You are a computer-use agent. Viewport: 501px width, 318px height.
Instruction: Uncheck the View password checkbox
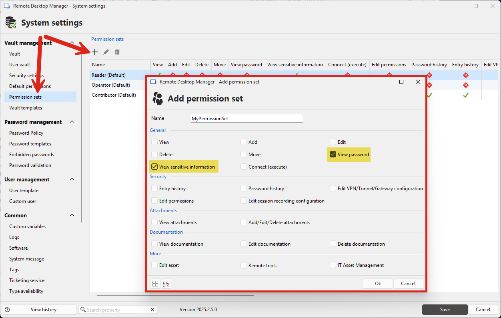(333, 155)
